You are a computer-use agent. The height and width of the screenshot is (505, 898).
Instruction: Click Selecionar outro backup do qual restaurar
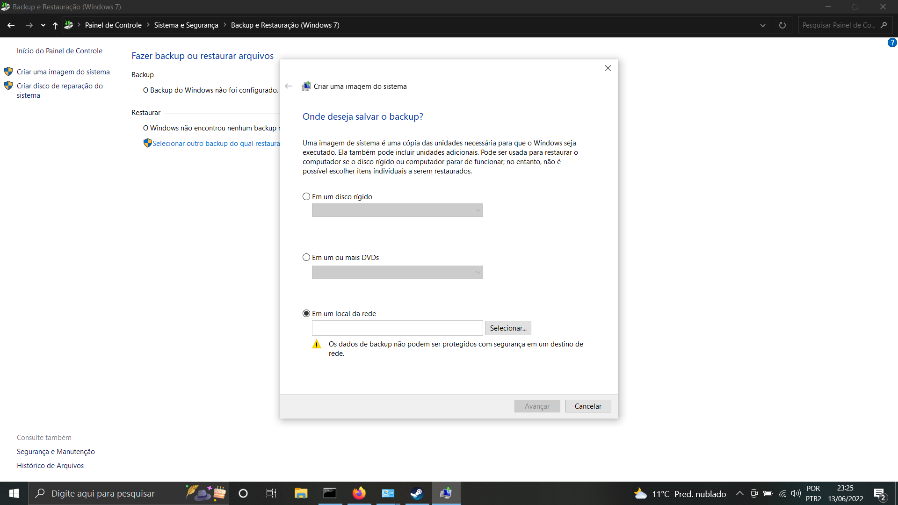click(x=216, y=144)
